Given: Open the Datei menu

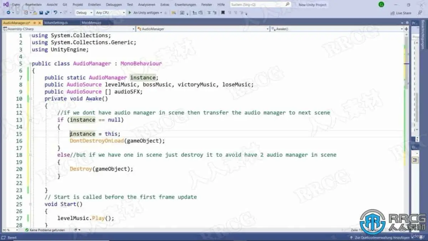Looking at the screenshot, I should (x=16, y=5).
